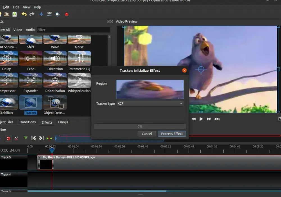Image resolution: width=281 pixels, height=197 pixels.
Task: Click the Track 4 label
Action: click(x=6, y=174)
